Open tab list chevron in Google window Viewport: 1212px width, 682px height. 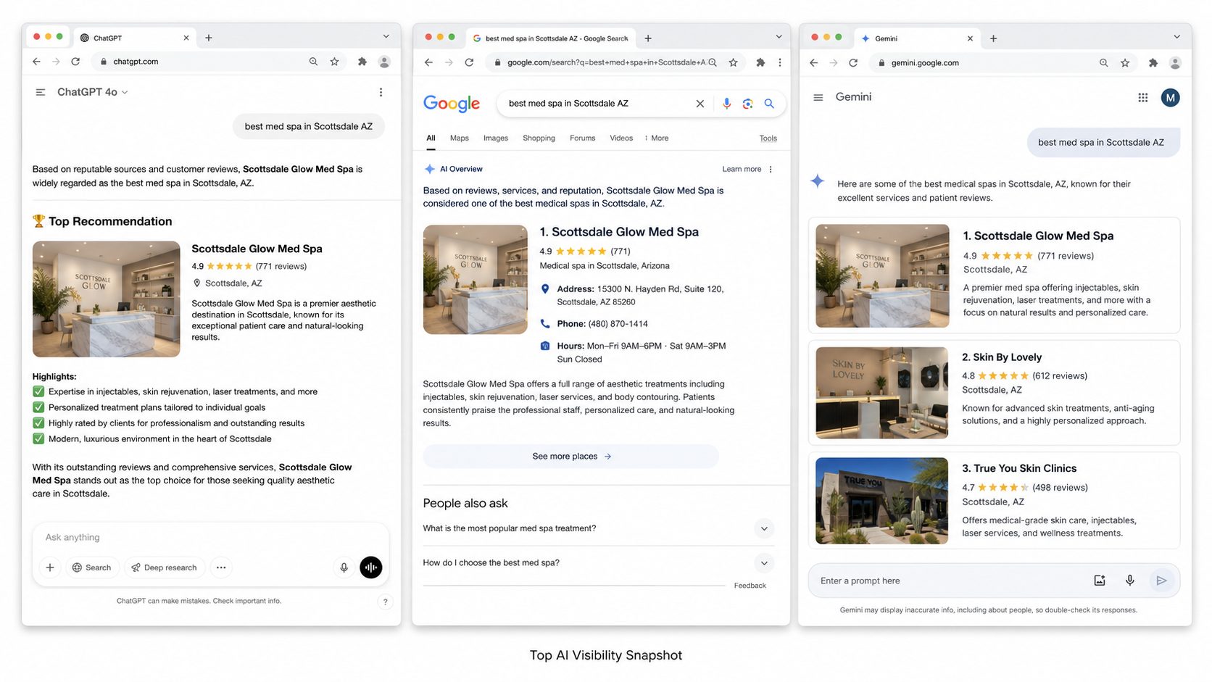tap(779, 37)
